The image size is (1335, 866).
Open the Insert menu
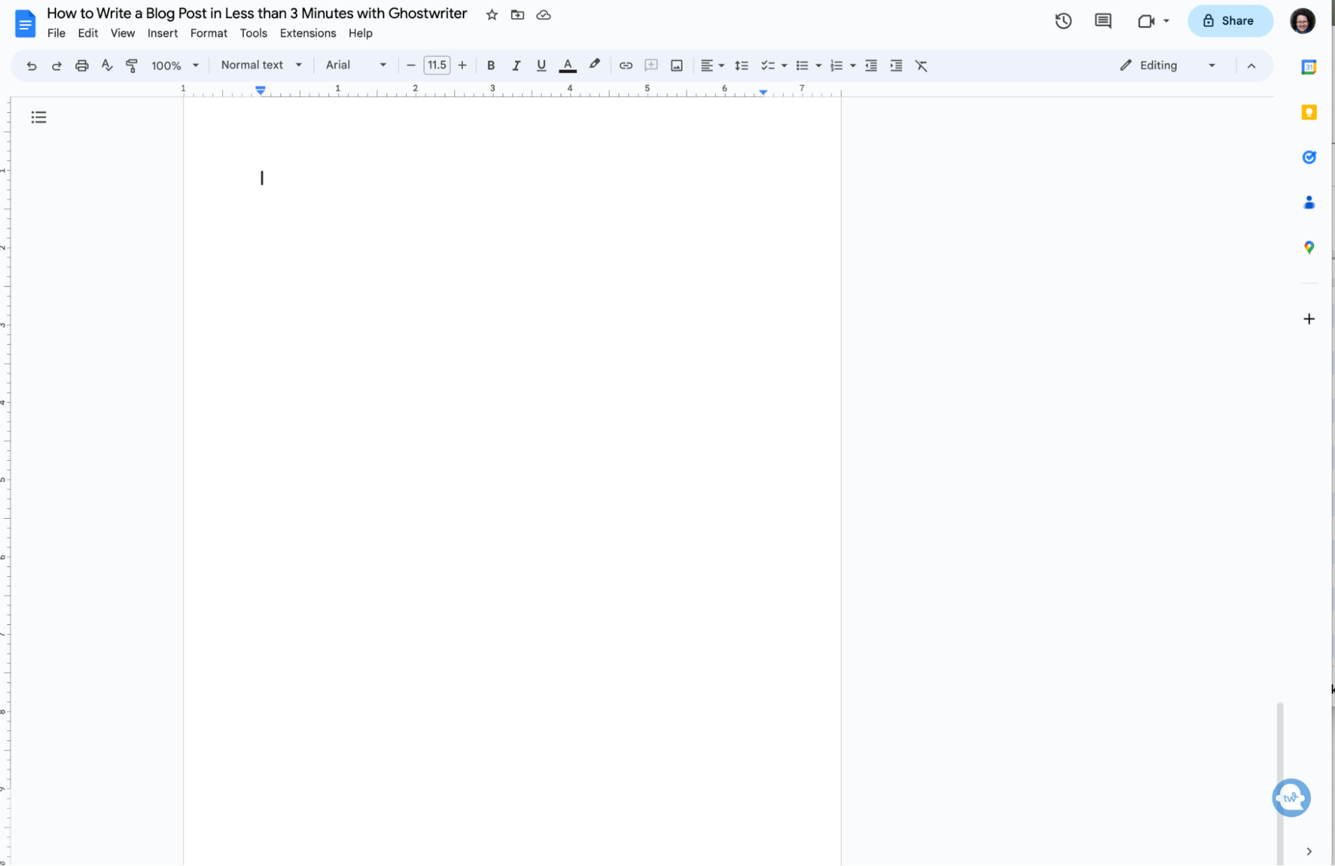click(162, 33)
